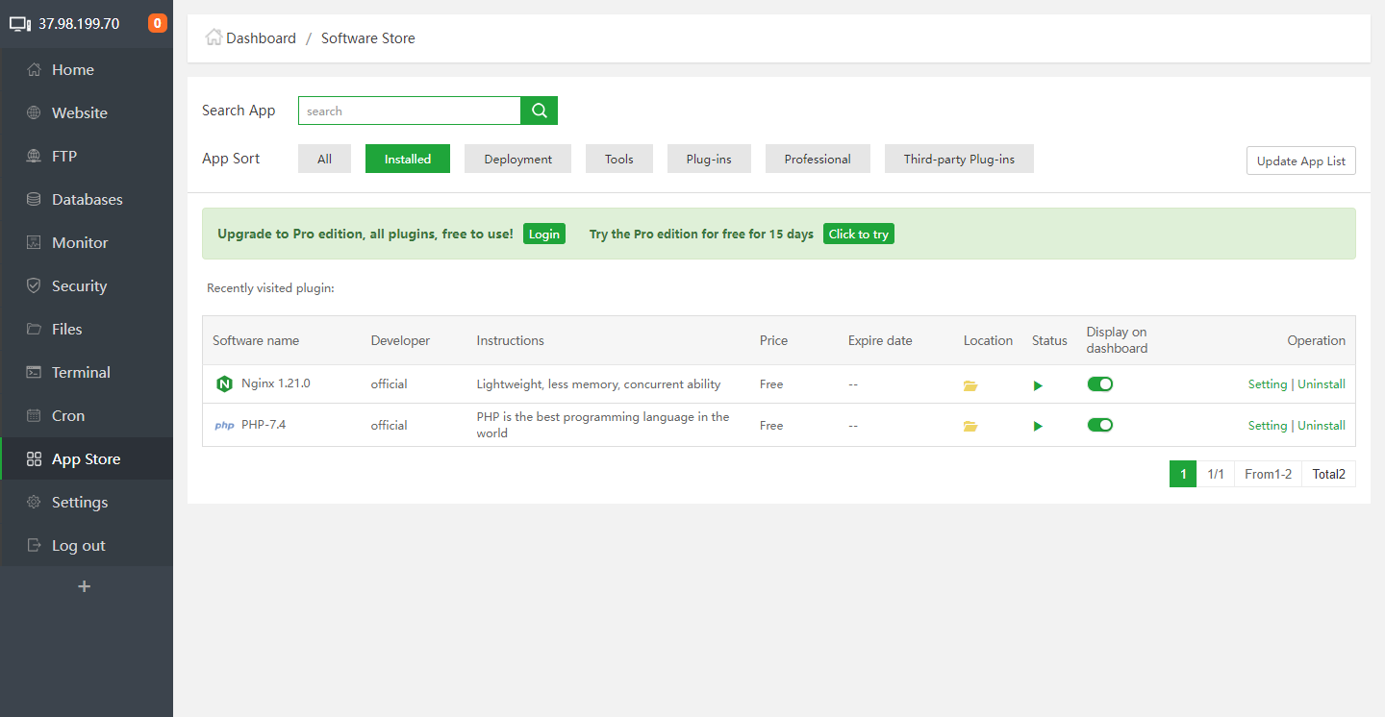Screen dimensions: 1385x717
Task: Switch to the Tools app category
Action: pyautogui.click(x=618, y=158)
